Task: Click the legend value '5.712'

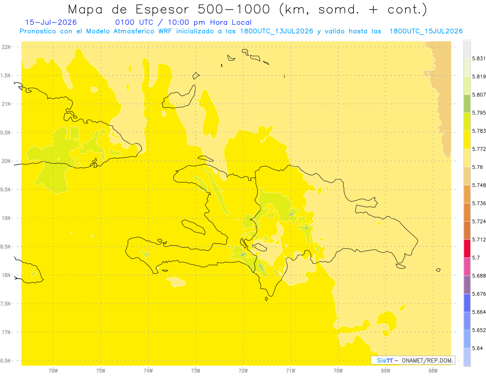Action: [x=479, y=239]
